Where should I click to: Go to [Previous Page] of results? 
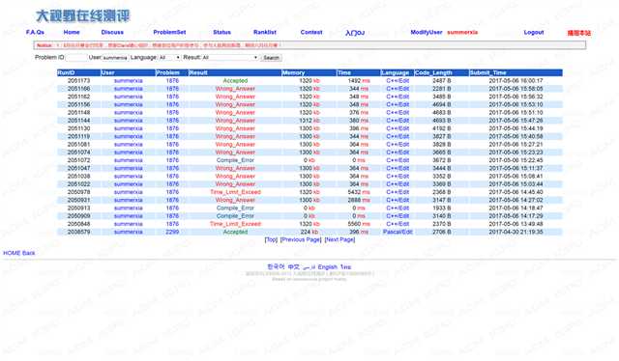[x=301, y=239]
